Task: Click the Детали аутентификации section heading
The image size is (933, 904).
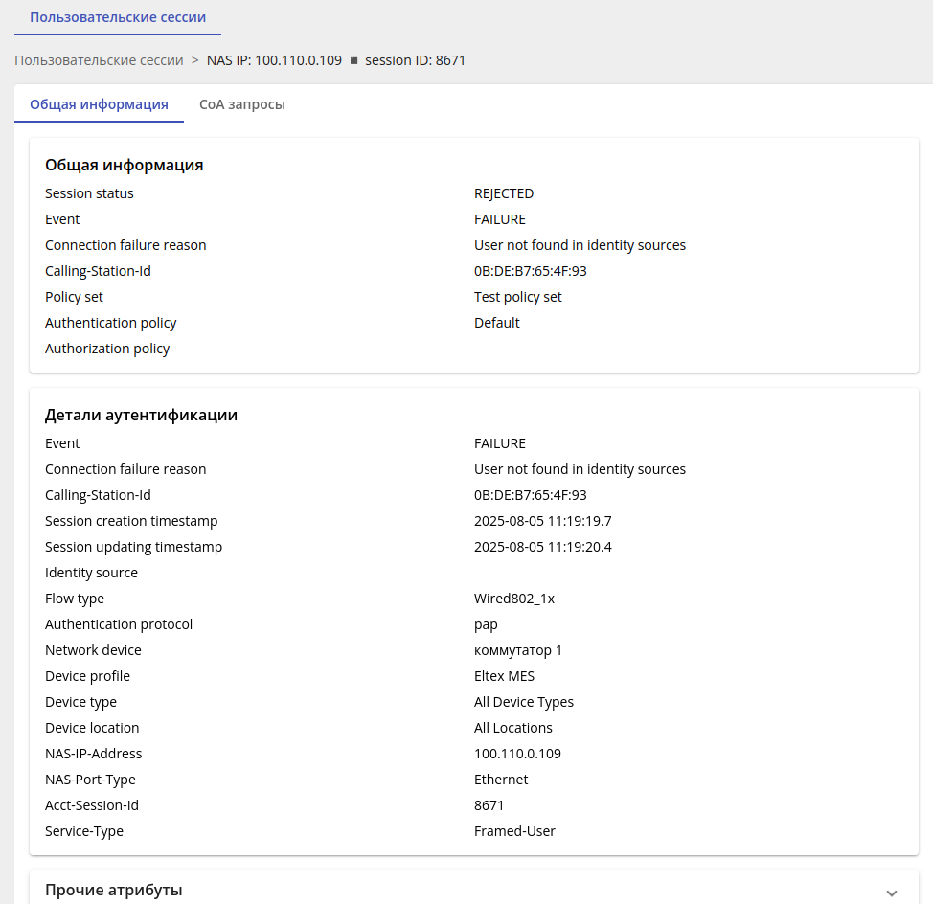Action: click(141, 415)
